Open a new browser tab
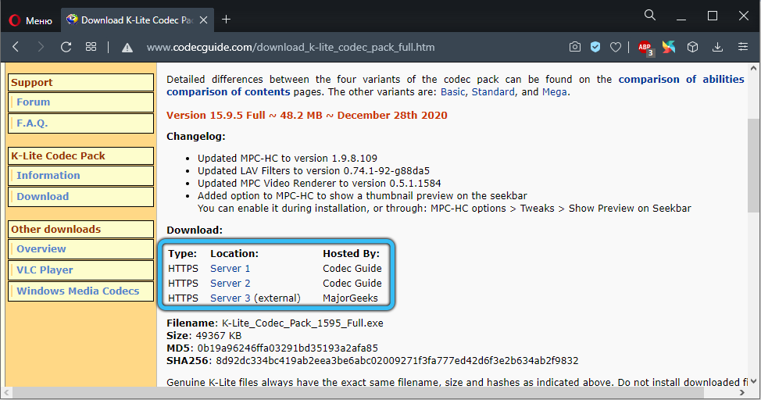The image size is (761, 400). (227, 19)
